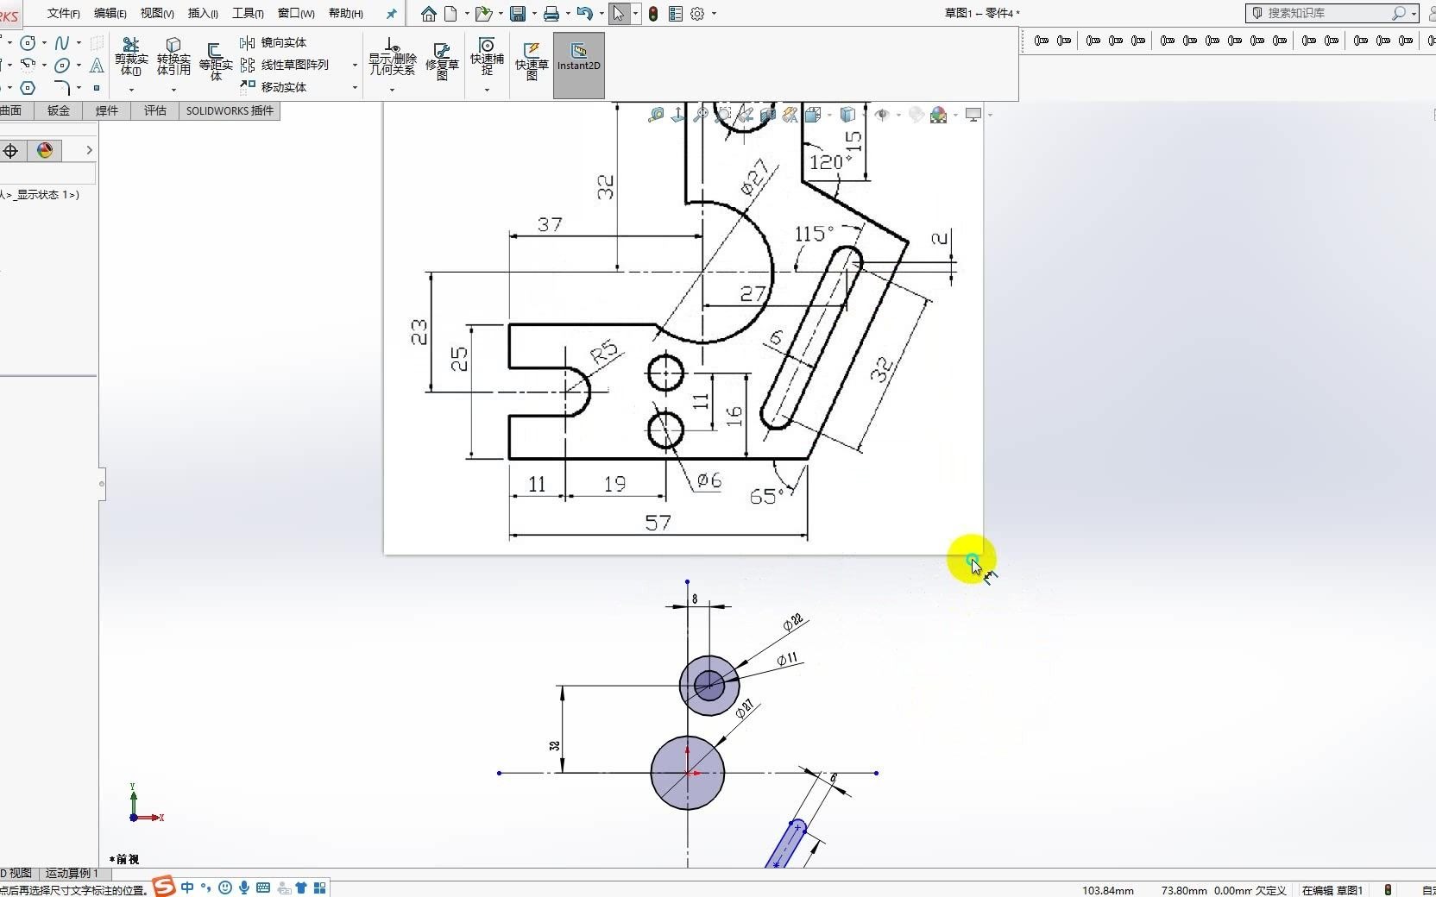The height and width of the screenshot is (897, 1436).
Task: Expand the Print dropdown arrow
Action: 568,14
